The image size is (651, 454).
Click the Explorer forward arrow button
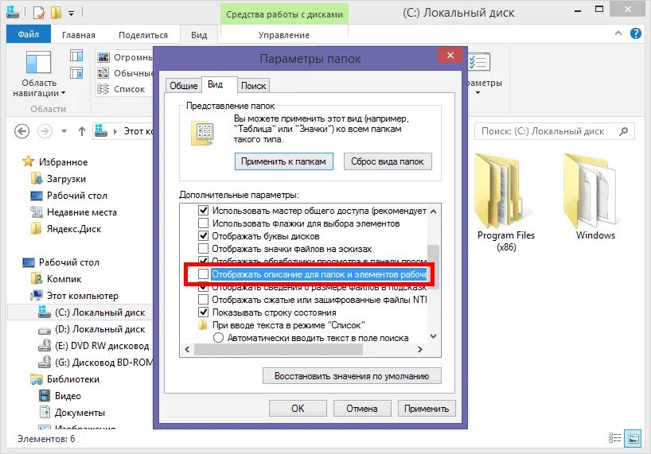[45, 131]
